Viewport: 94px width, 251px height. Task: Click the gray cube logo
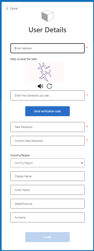pos(47,16)
